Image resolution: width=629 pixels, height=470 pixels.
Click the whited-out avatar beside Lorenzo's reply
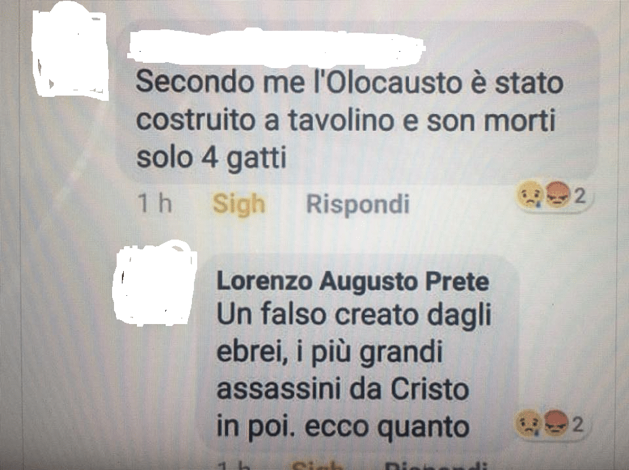point(155,283)
